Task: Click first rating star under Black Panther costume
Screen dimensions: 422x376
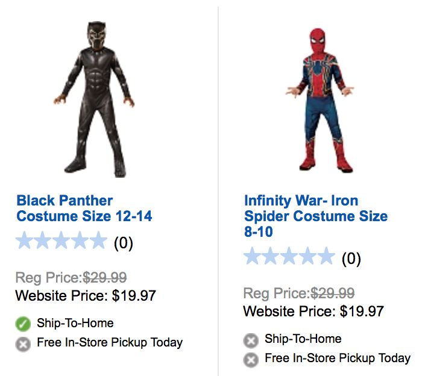Action: [x=25, y=242]
